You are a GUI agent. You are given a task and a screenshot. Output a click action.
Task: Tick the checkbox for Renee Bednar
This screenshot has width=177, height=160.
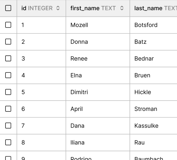pos(8,58)
